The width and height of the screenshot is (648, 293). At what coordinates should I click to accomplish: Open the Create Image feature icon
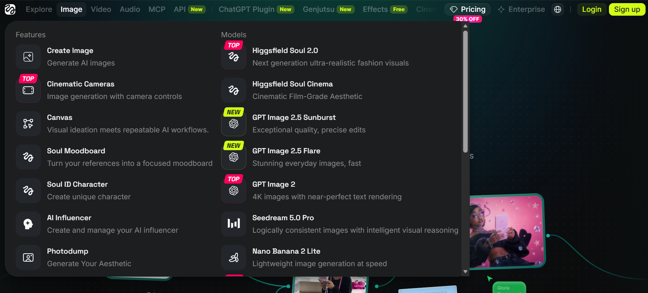point(28,57)
